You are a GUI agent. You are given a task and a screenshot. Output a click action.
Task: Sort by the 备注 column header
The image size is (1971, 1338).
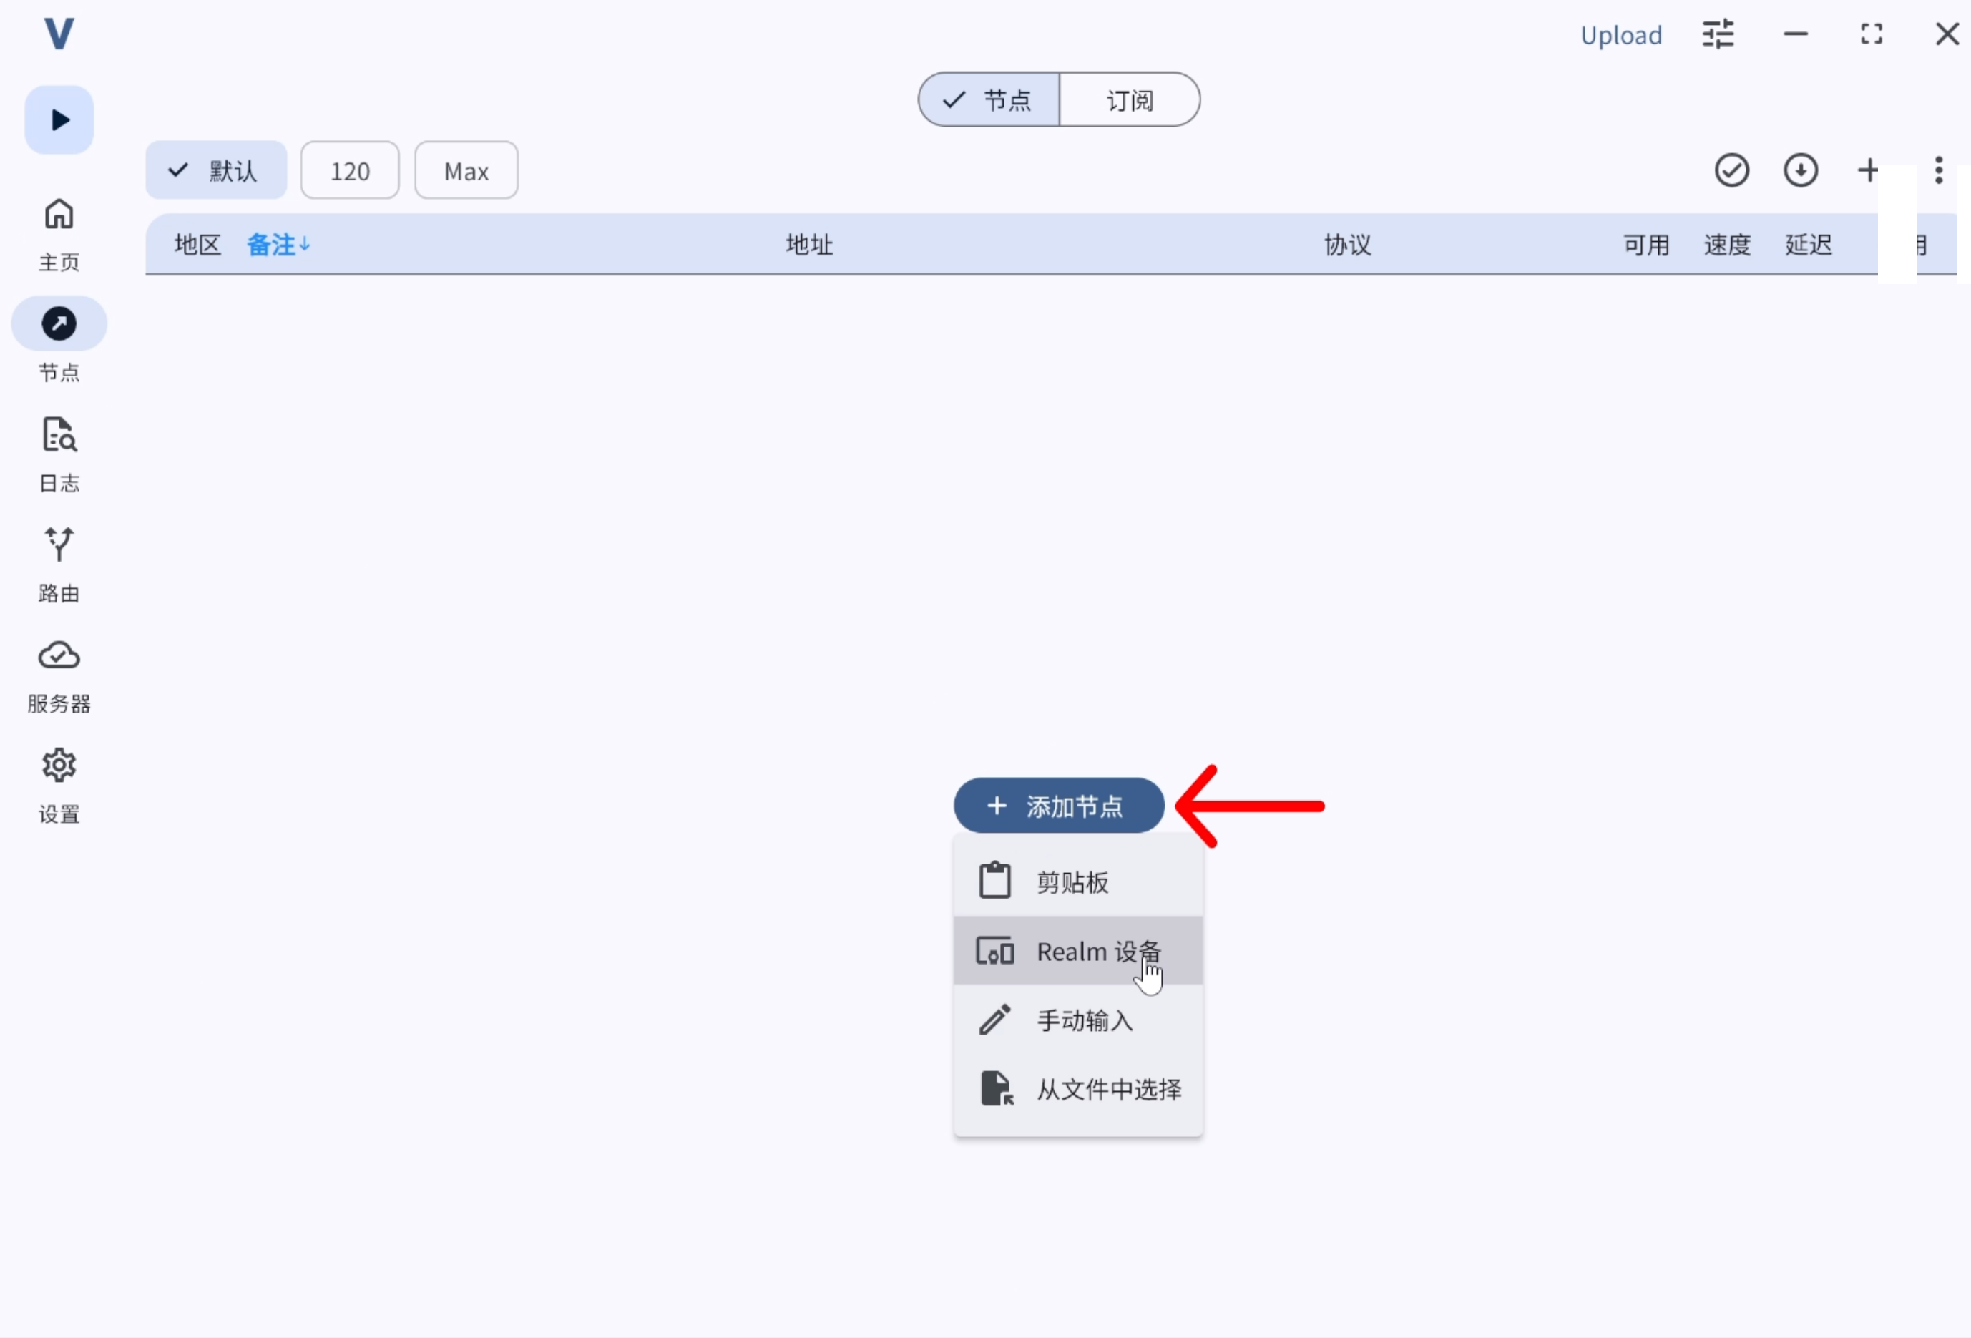[x=278, y=245]
